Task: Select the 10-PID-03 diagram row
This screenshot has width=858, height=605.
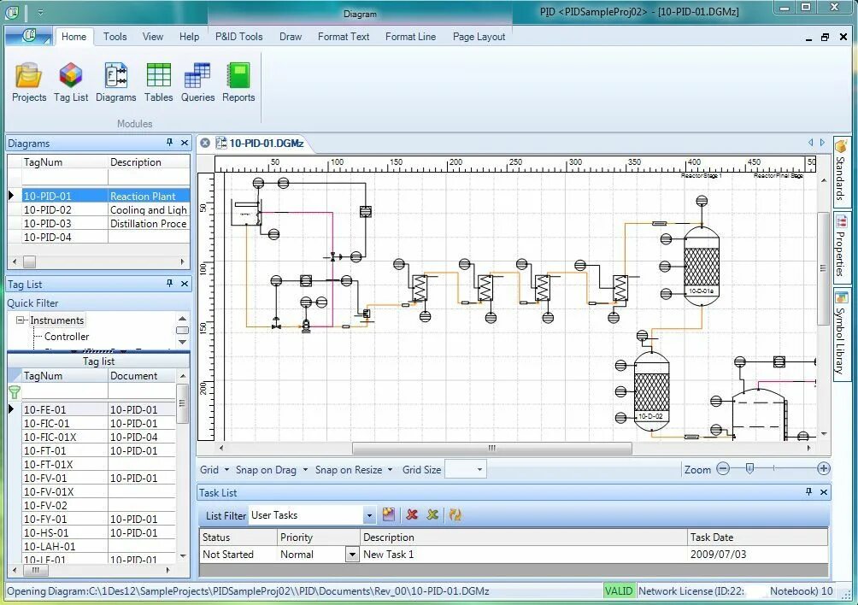Action: pos(106,224)
